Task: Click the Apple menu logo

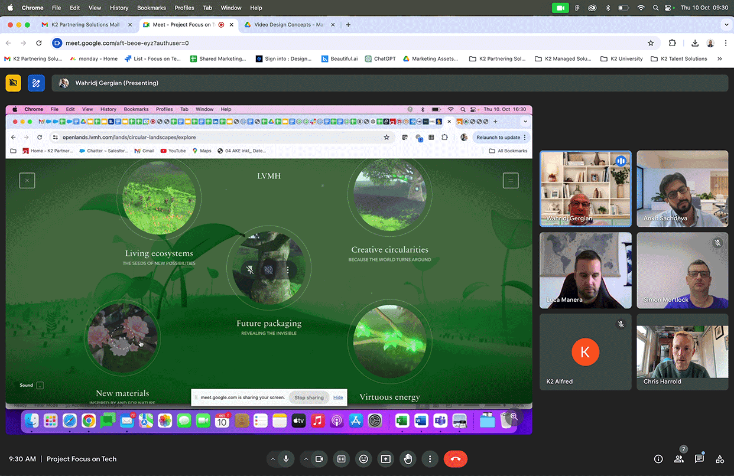Action: 9,8
